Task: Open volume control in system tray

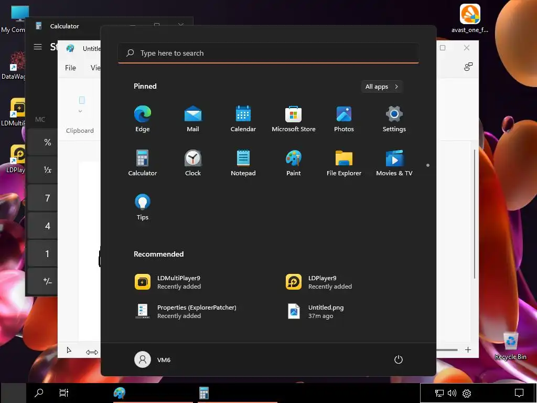Action: coord(452,393)
